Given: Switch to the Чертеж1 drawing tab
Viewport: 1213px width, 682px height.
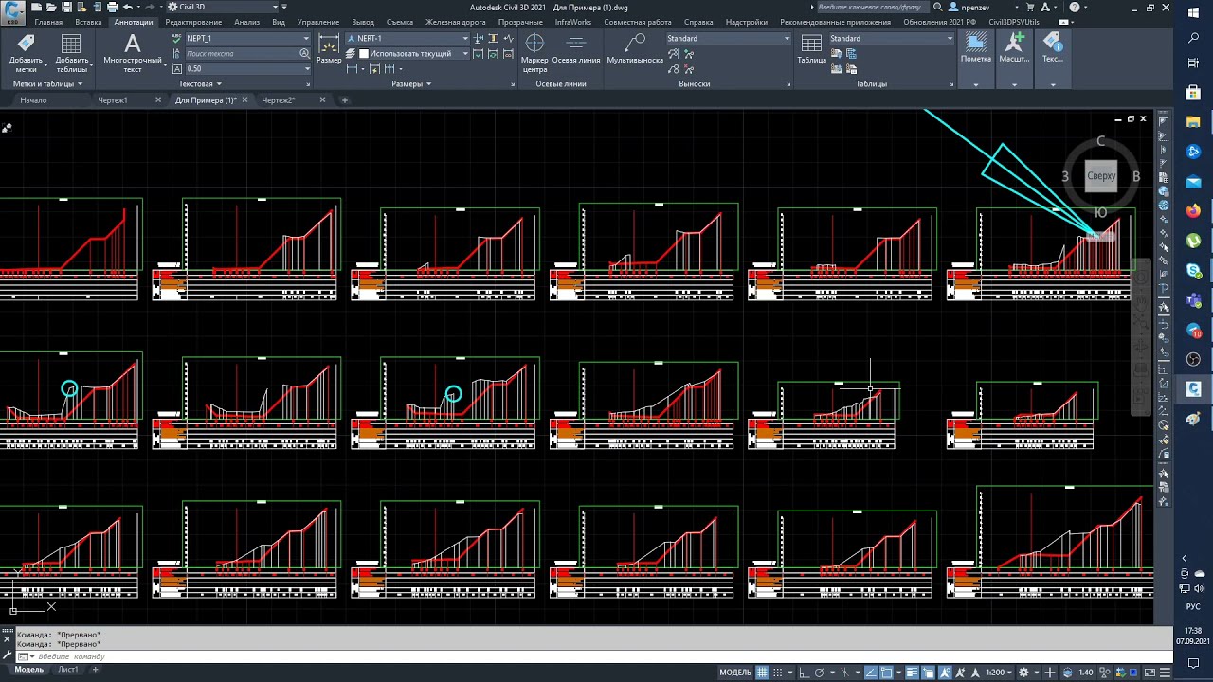Looking at the screenshot, I should click(x=113, y=100).
